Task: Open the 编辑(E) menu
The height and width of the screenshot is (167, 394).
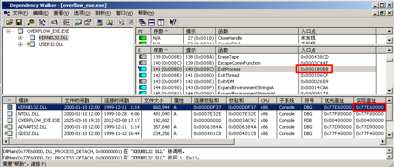Action: coord(41,13)
